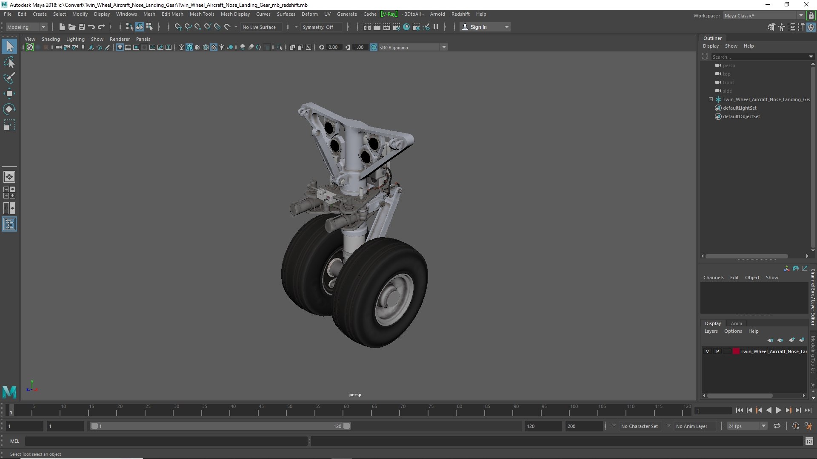Open the 24 fps frame rate dropdown

[747, 426]
